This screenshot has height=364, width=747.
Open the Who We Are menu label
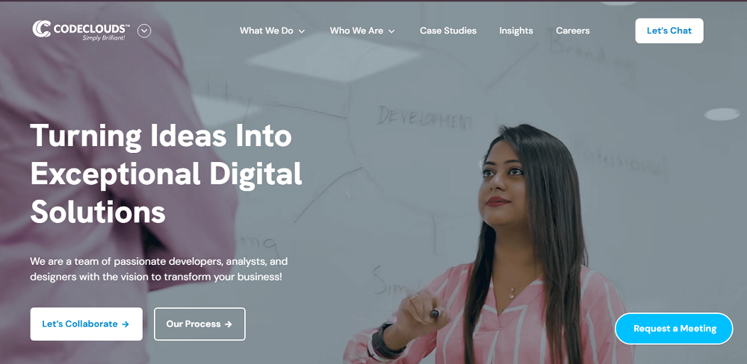pos(356,31)
